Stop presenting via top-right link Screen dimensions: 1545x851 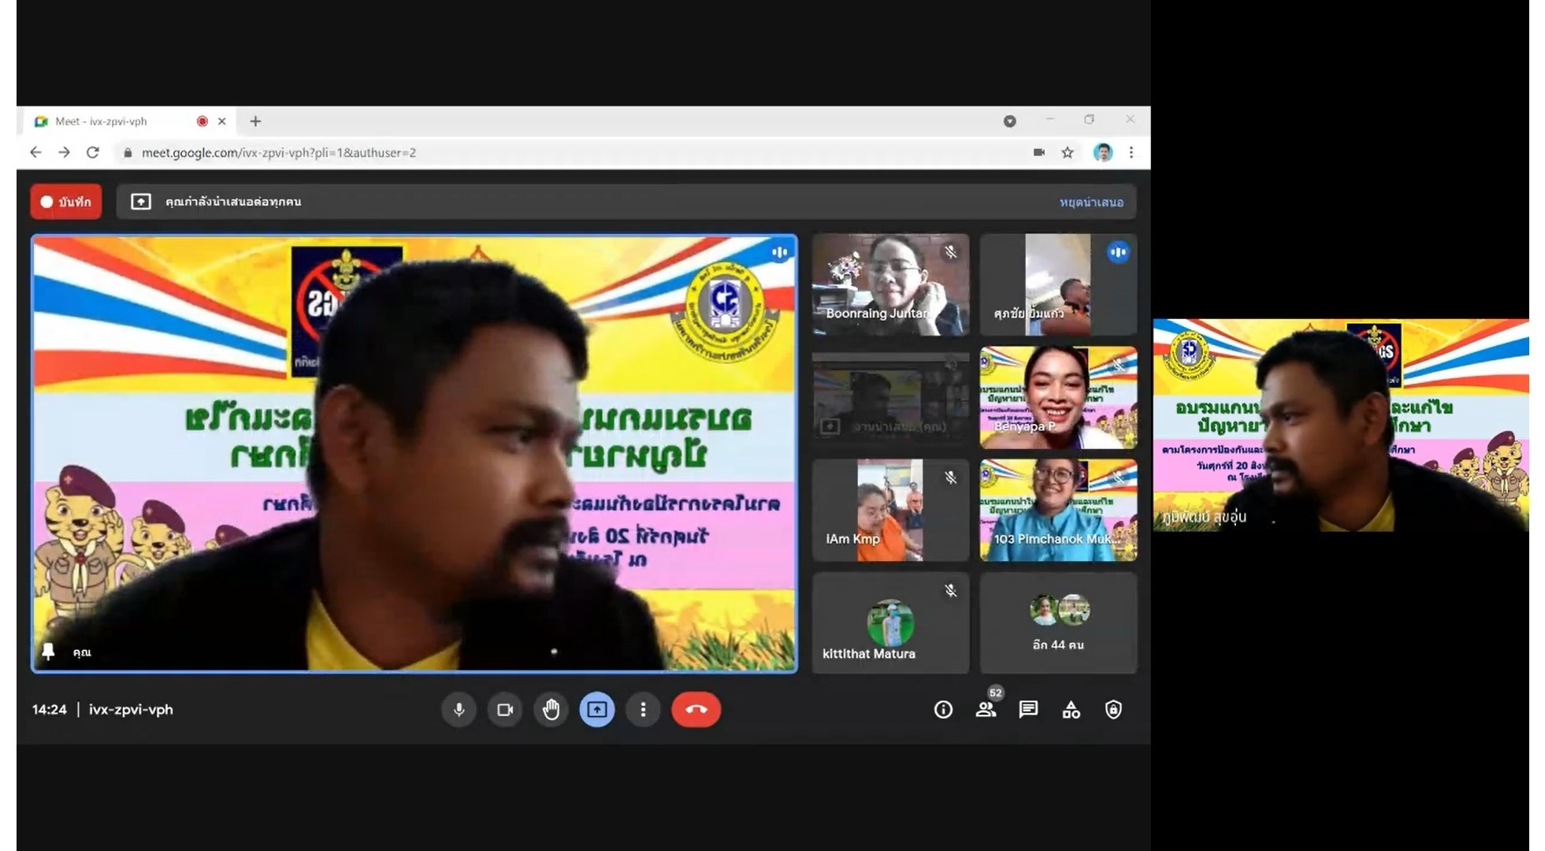point(1091,203)
